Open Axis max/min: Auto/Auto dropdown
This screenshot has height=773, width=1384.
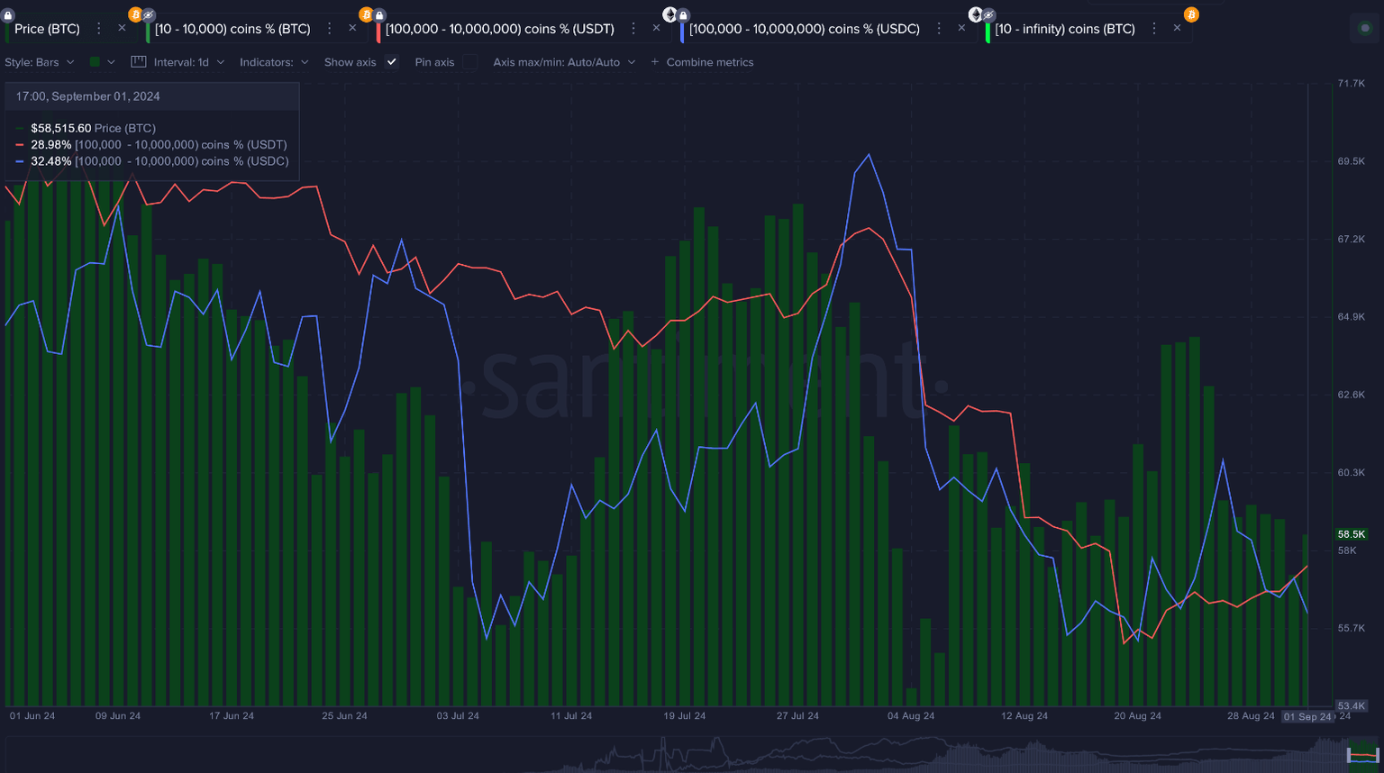coord(564,62)
